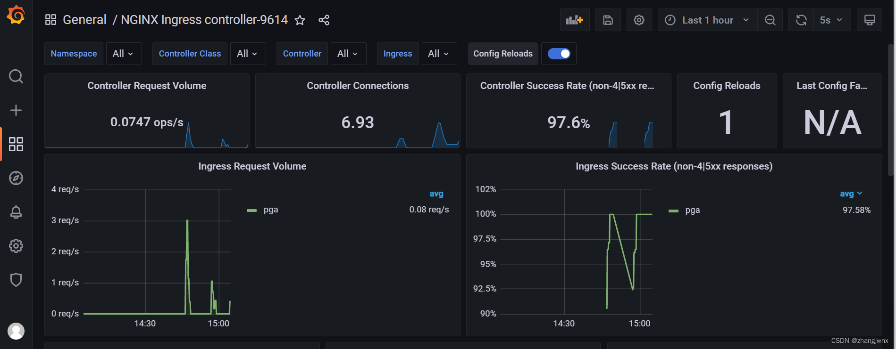Expand the Controller All dropdown
Screen dimensions: 896x349
pyautogui.click(x=348, y=54)
